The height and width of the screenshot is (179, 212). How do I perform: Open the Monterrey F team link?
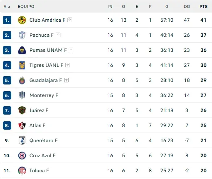pos(44,95)
